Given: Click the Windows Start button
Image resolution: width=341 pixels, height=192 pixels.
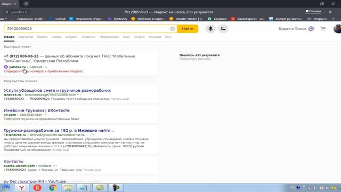Looking at the screenshot, I should tap(6, 188).
